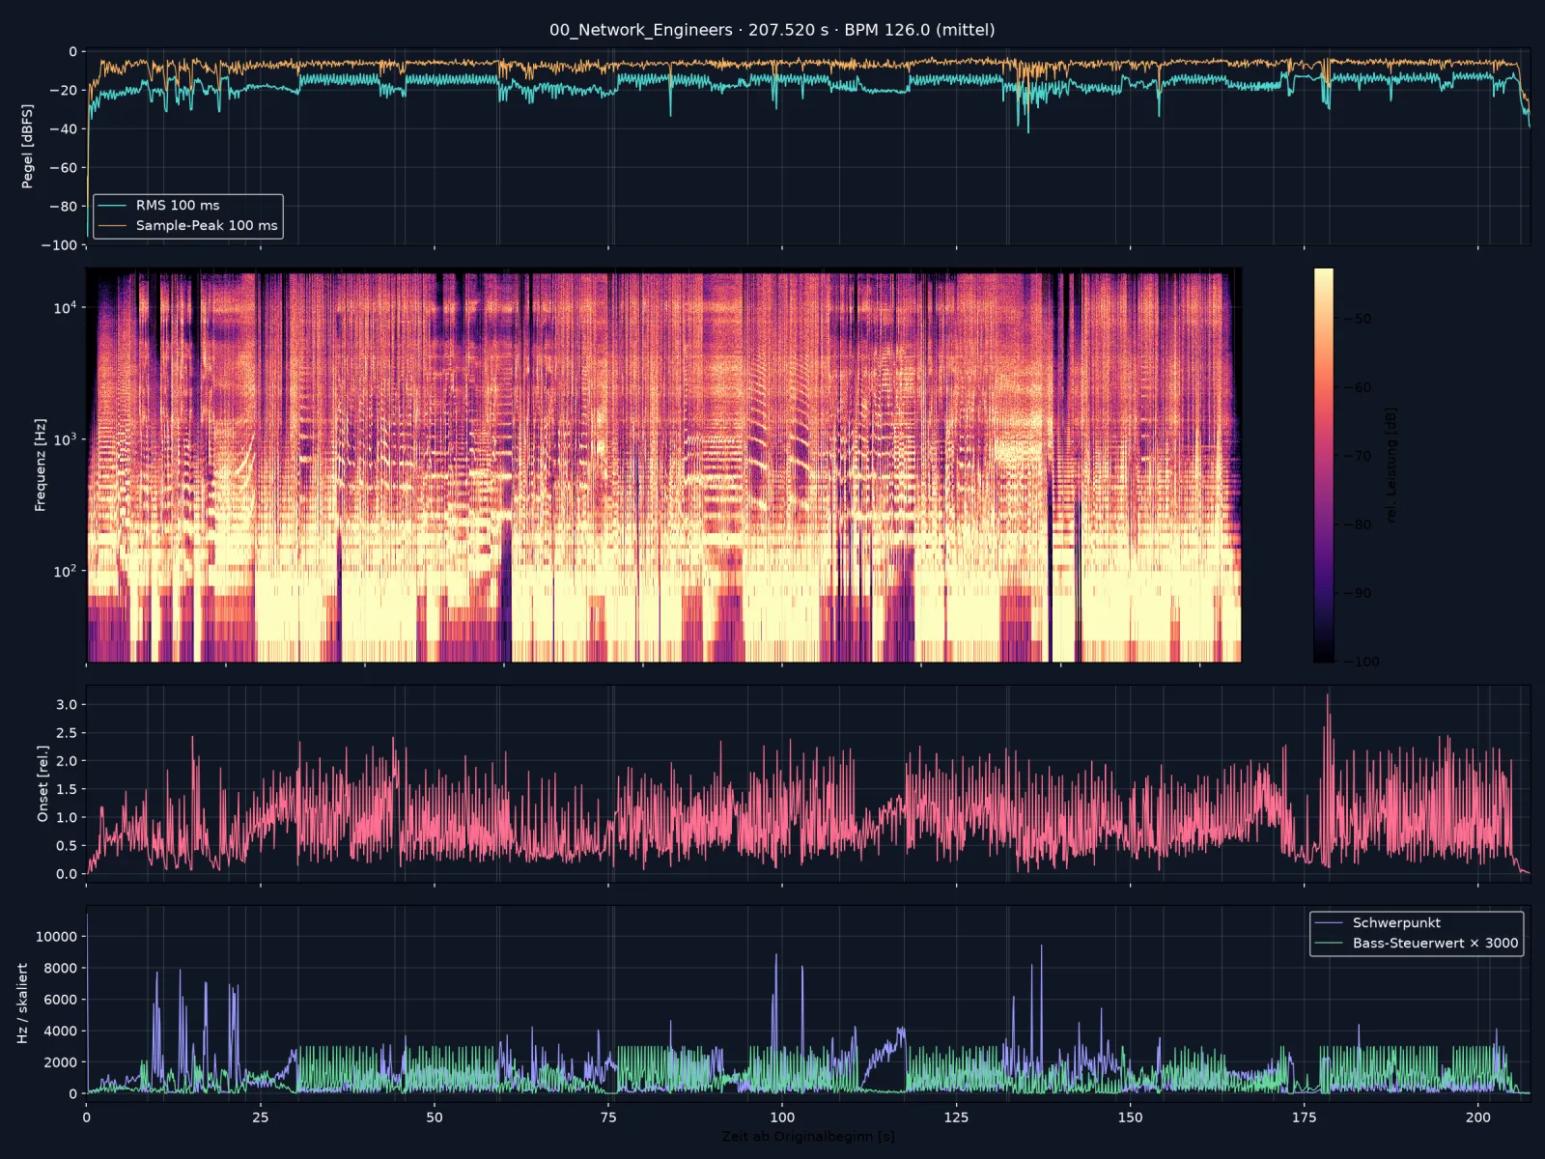Click the '25' time axis tick label
The width and height of the screenshot is (1545, 1159).
[x=261, y=1117]
